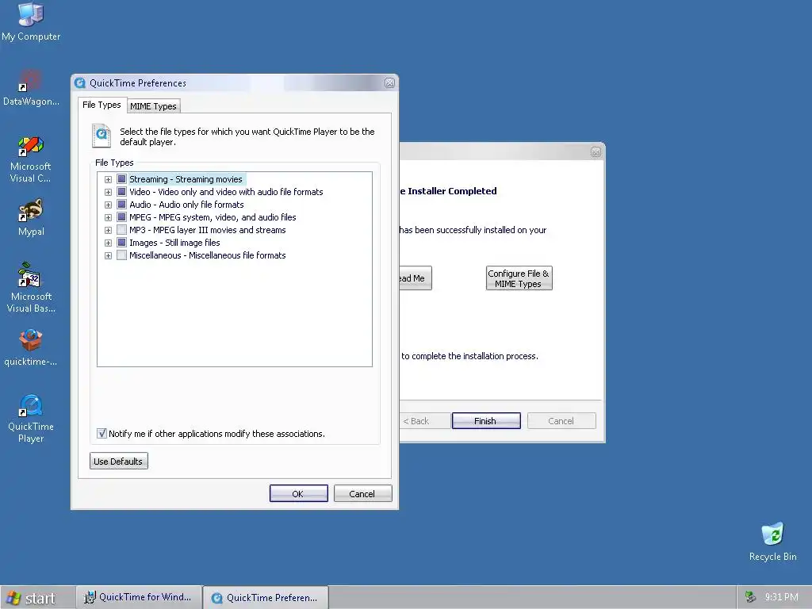
Task: Open the Read Me button in installer
Action: click(415, 278)
